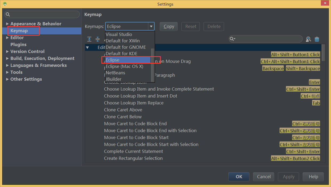Click search icon in settings search box
Image resolution: width=331 pixels, height=187 pixels.
coord(8,14)
